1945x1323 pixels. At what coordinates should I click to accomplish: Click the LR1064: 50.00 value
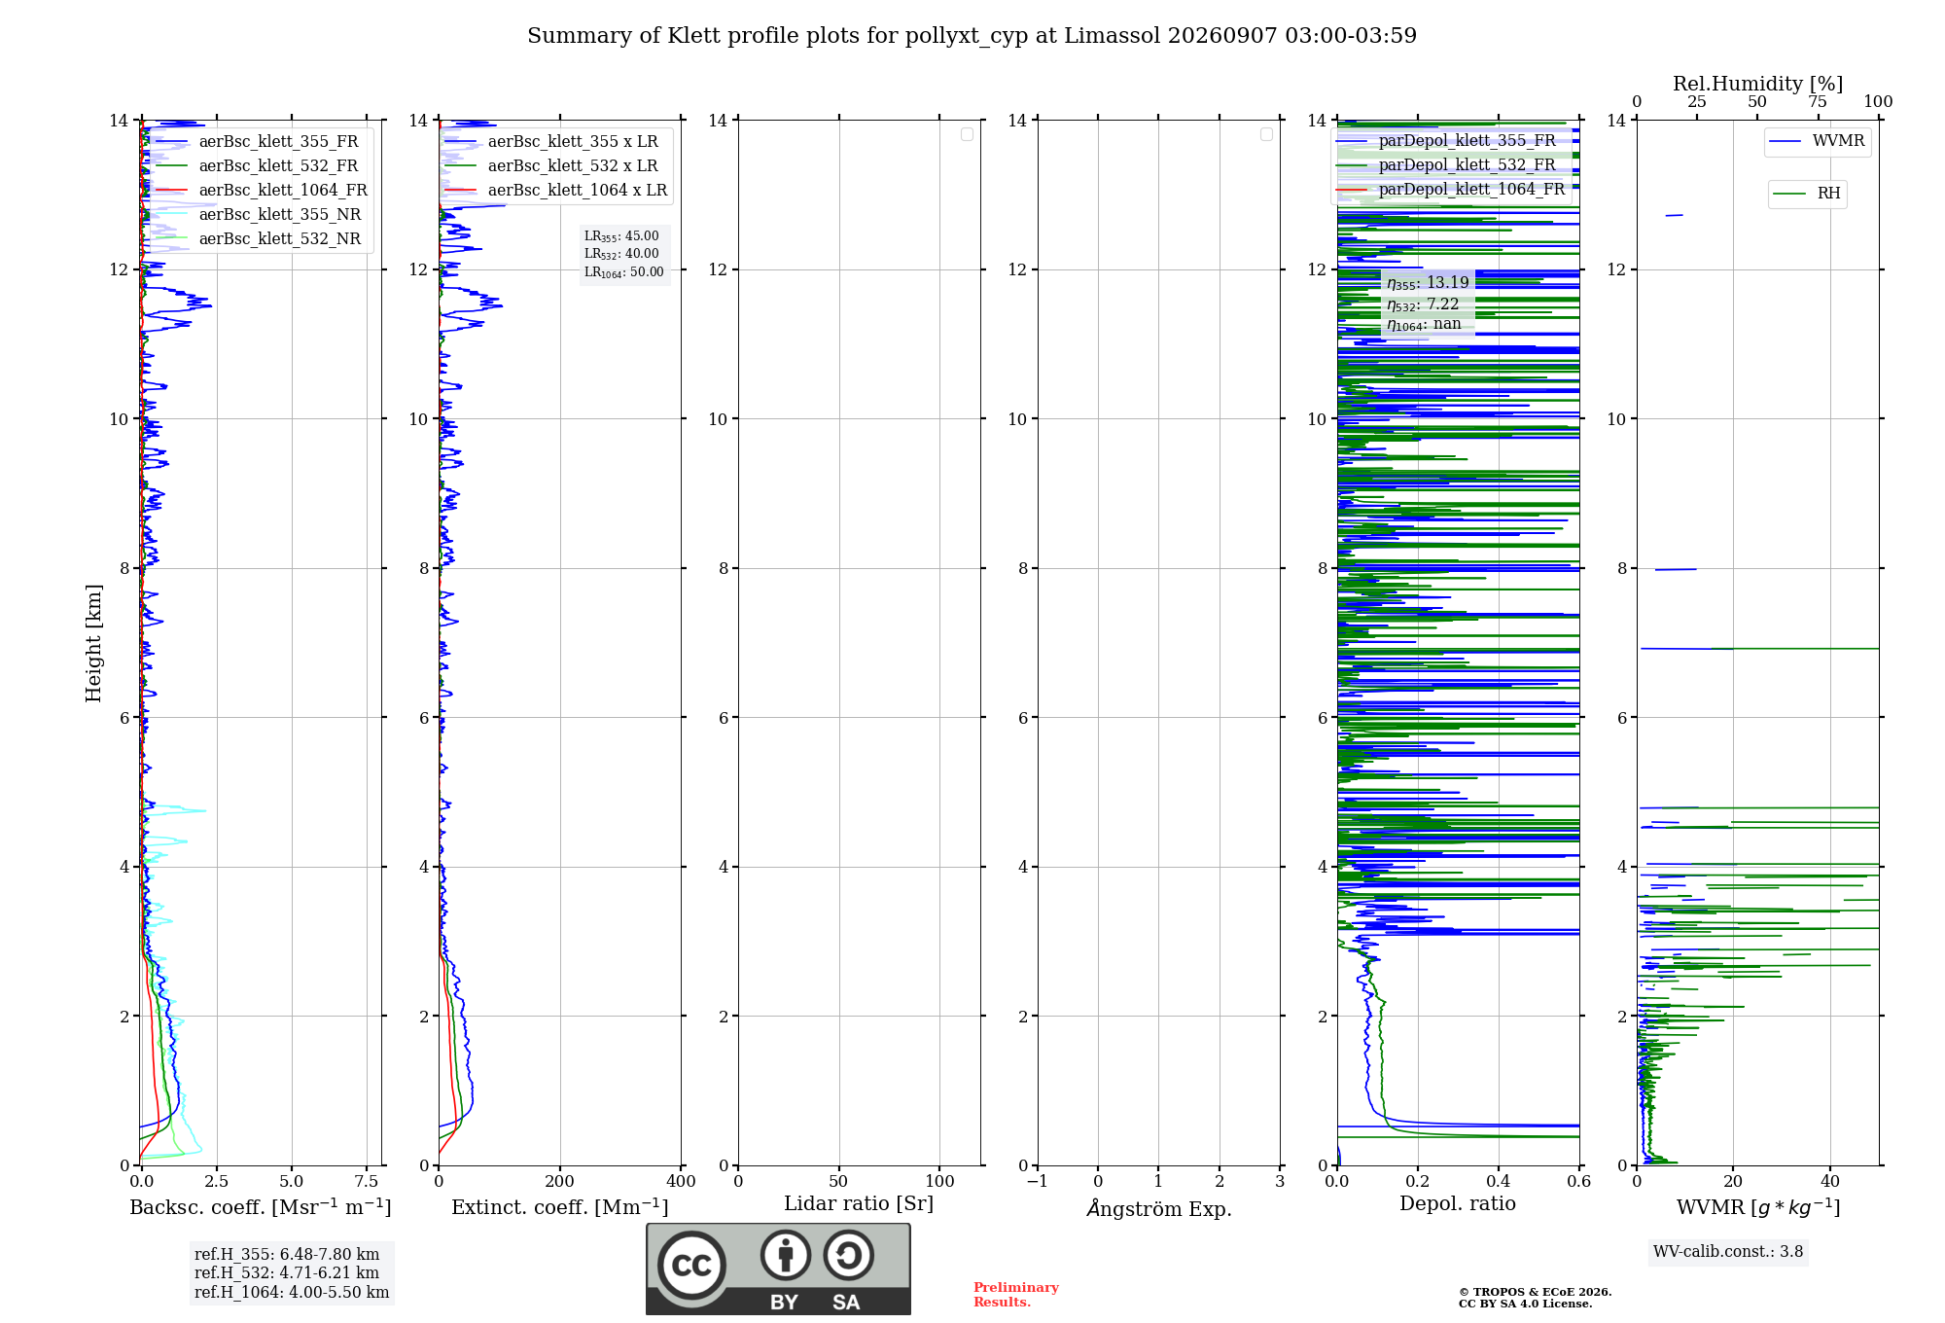(x=623, y=272)
